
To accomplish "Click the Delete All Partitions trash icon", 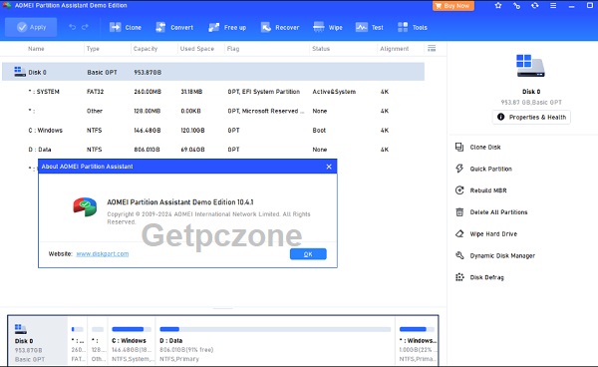I will 459,212.
